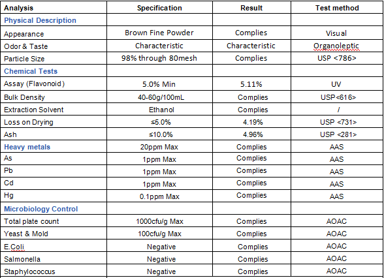Click the 40-60g/100mL specification cell
This screenshot has width=384, height=278.
161,97
